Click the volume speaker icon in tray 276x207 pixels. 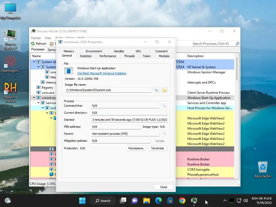click(246, 201)
